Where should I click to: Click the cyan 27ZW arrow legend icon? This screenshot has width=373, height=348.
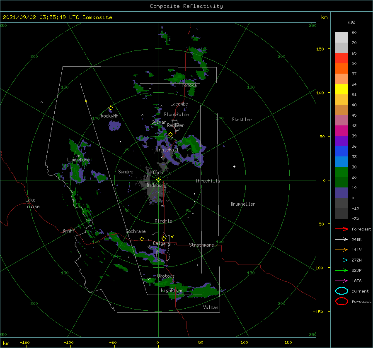(342, 260)
